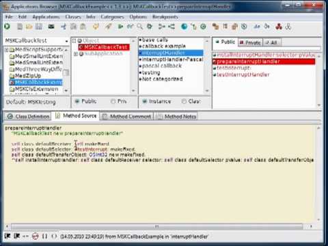
Task: Open the Edit menu
Action: click(23, 17)
